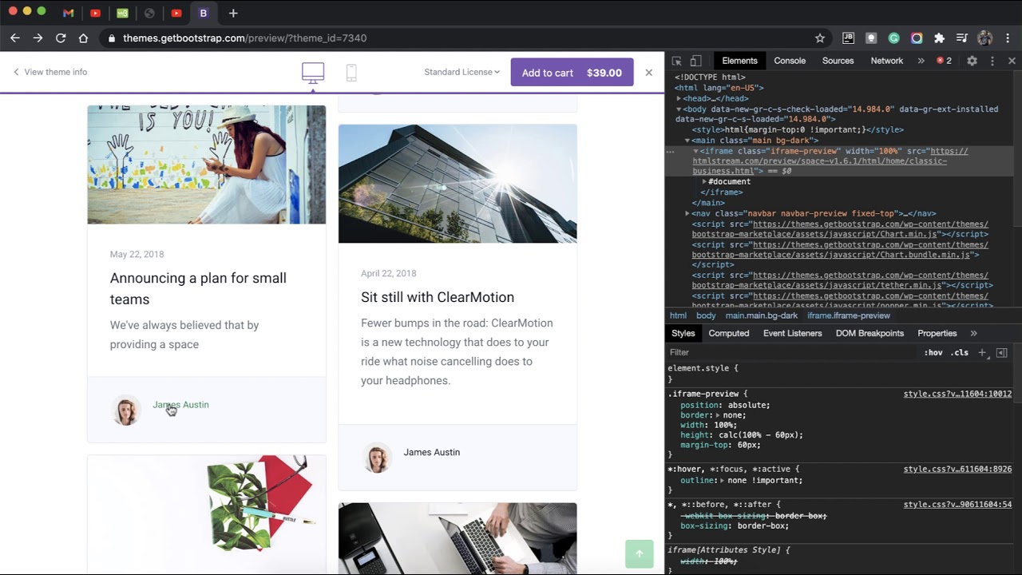Toggle the .cls class editor
The width and height of the screenshot is (1022, 575).
coord(960,352)
